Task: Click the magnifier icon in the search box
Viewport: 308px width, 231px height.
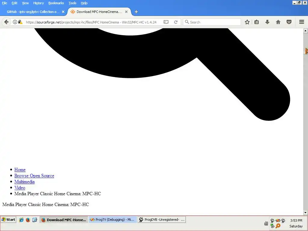Action: [x=187, y=22]
